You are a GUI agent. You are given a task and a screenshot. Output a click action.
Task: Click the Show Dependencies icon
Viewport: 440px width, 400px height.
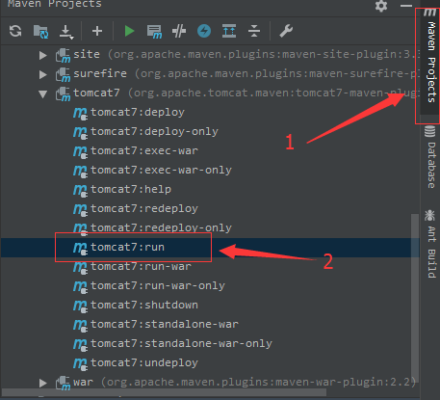pyautogui.click(x=229, y=31)
